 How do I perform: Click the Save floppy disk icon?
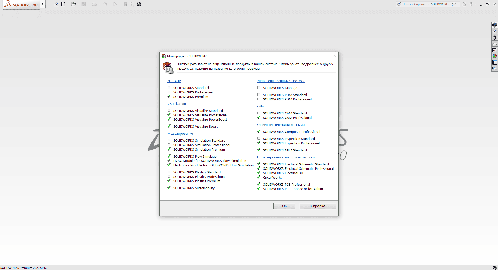(84, 4)
